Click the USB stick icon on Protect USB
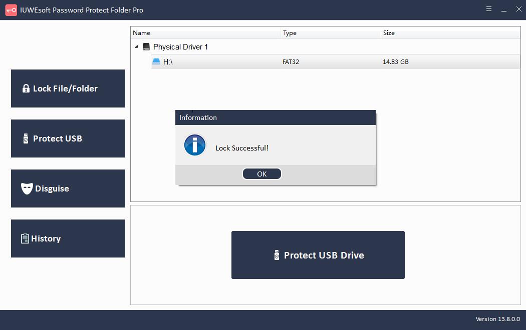This screenshot has width=526, height=330. coord(26,138)
